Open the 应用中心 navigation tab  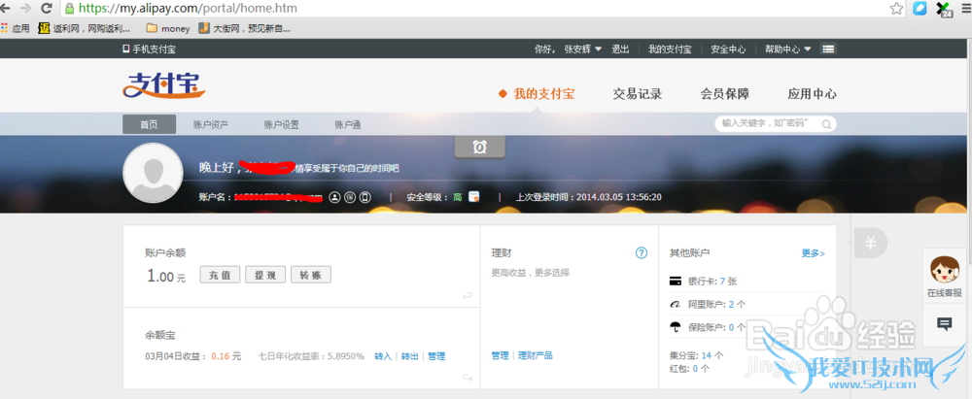click(x=812, y=93)
